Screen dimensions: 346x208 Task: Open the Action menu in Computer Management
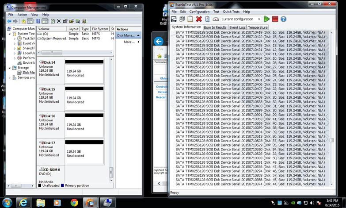pos(22,15)
